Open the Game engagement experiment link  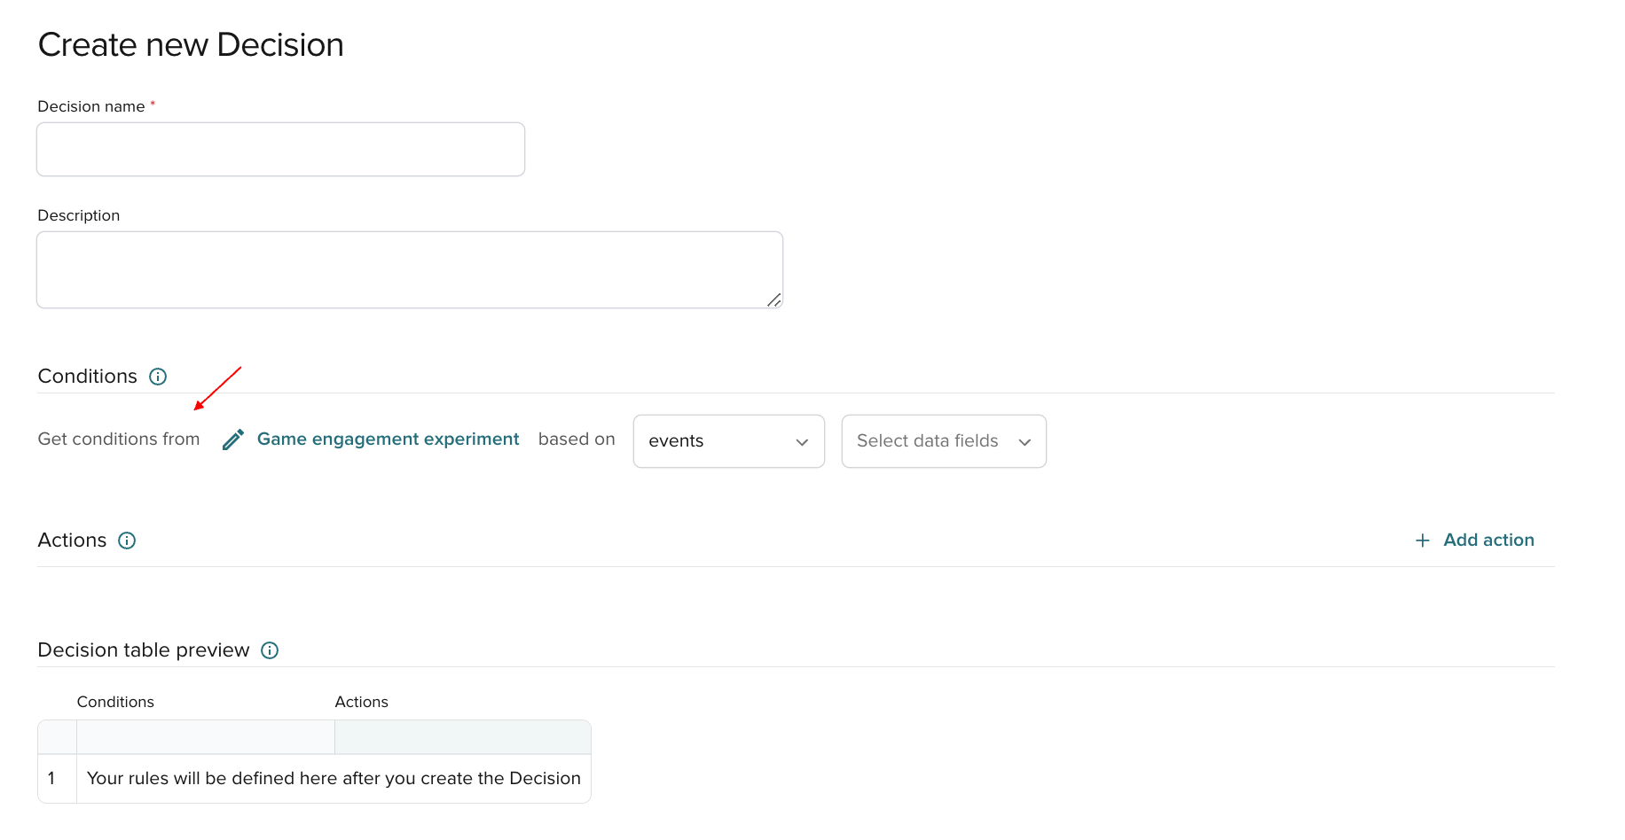tap(388, 439)
